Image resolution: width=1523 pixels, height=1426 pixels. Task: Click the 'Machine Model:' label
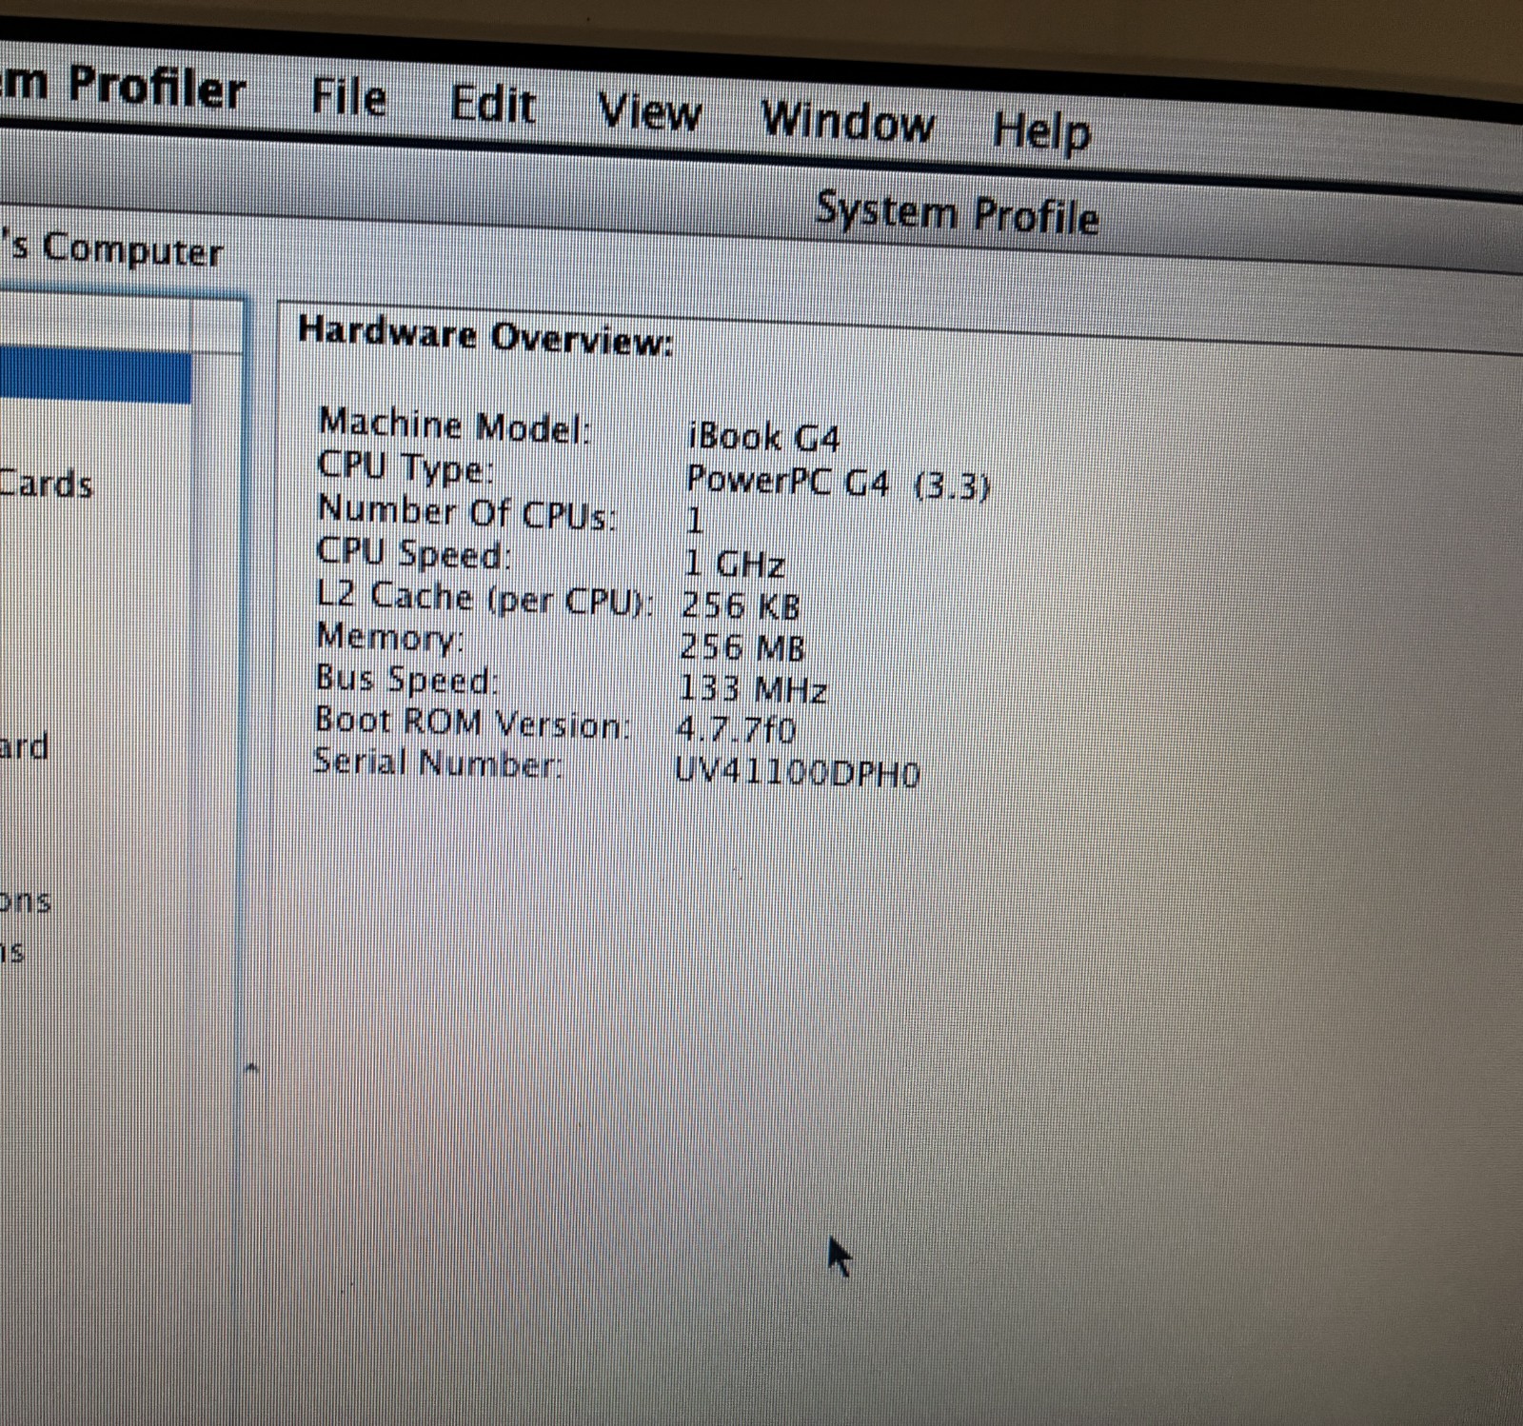click(x=455, y=425)
